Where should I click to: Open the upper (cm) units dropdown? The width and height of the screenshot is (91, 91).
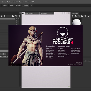pyautogui.click(x=3, y=54)
